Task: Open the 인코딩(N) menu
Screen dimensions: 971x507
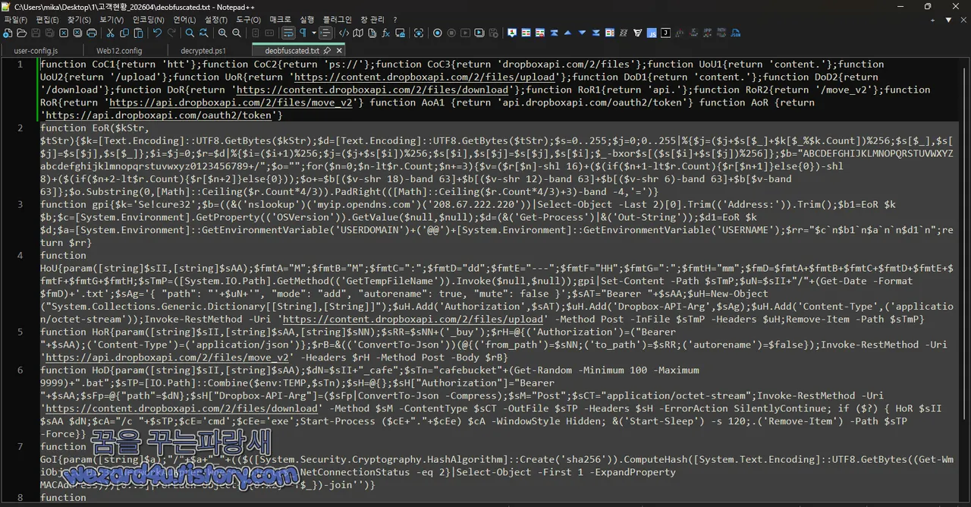Action: [148, 20]
